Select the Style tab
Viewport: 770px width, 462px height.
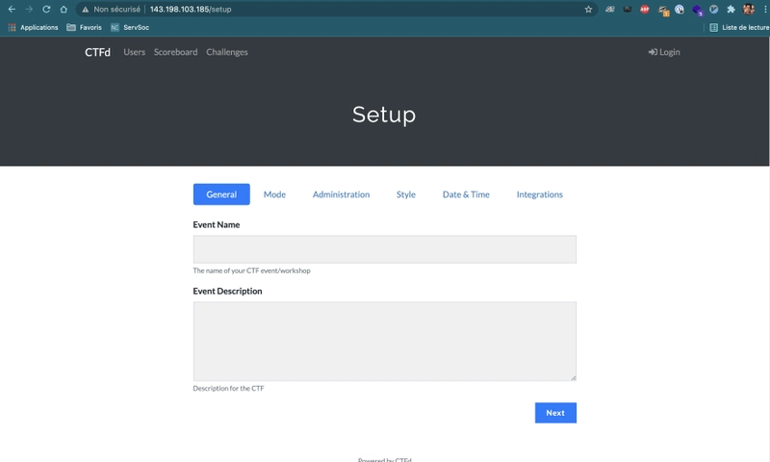pos(405,194)
